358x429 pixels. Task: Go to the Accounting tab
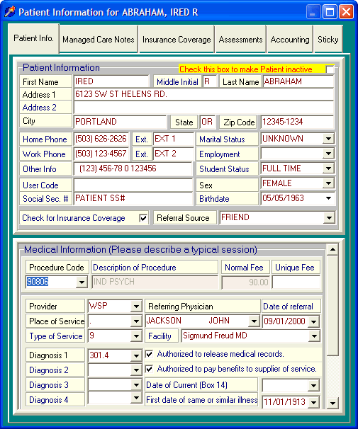pos(290,40)
